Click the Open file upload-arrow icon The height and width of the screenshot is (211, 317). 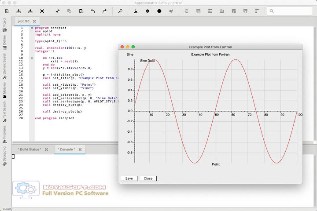[18, 11]
